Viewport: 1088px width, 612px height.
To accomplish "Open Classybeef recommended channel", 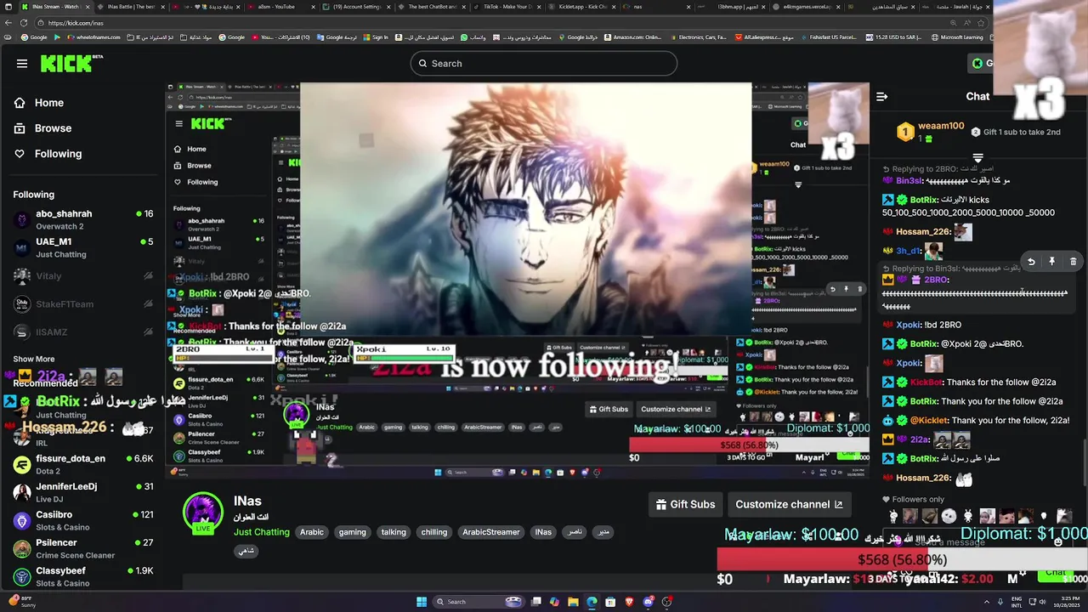I will click(82, 577).
